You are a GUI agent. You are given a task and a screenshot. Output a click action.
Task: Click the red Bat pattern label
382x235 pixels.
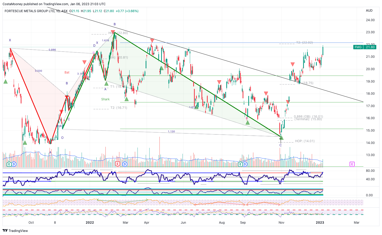[x=67, y=72]
